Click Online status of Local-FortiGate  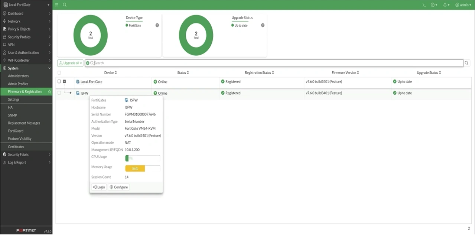[x=160, y=82]
